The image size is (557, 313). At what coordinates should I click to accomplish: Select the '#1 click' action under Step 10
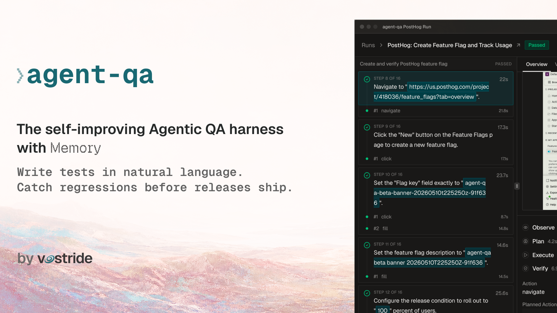point(436,217)
